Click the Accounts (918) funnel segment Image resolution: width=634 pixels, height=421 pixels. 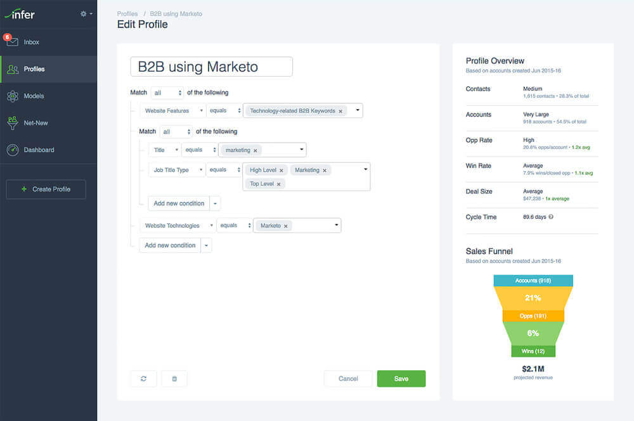[x=533, y=281]
